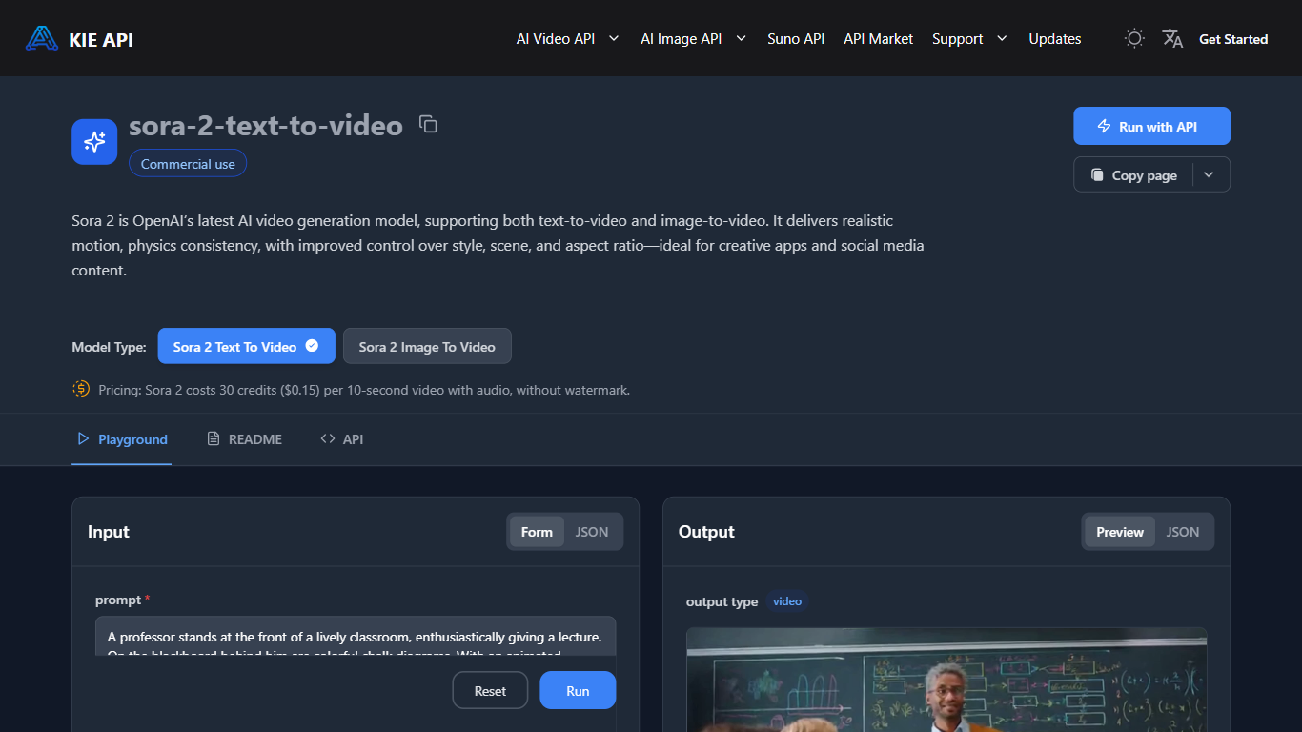Select Sora 2 Text To Video model type
This screenshot has width=1302, height=732.
click(246, 347)
